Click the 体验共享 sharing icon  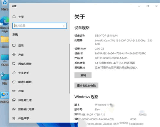(14, 118)
